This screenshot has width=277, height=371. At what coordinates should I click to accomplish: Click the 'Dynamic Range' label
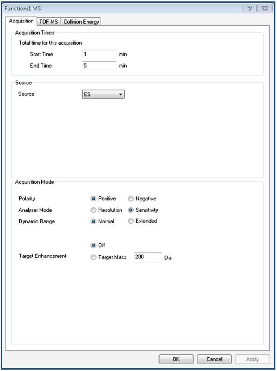coord(37,221)
